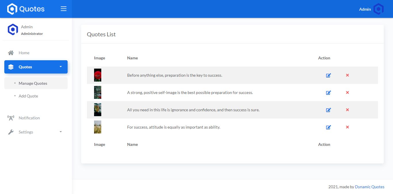Select Manage Quotes submenu item
393x194 pixels.
coord(33,83)
